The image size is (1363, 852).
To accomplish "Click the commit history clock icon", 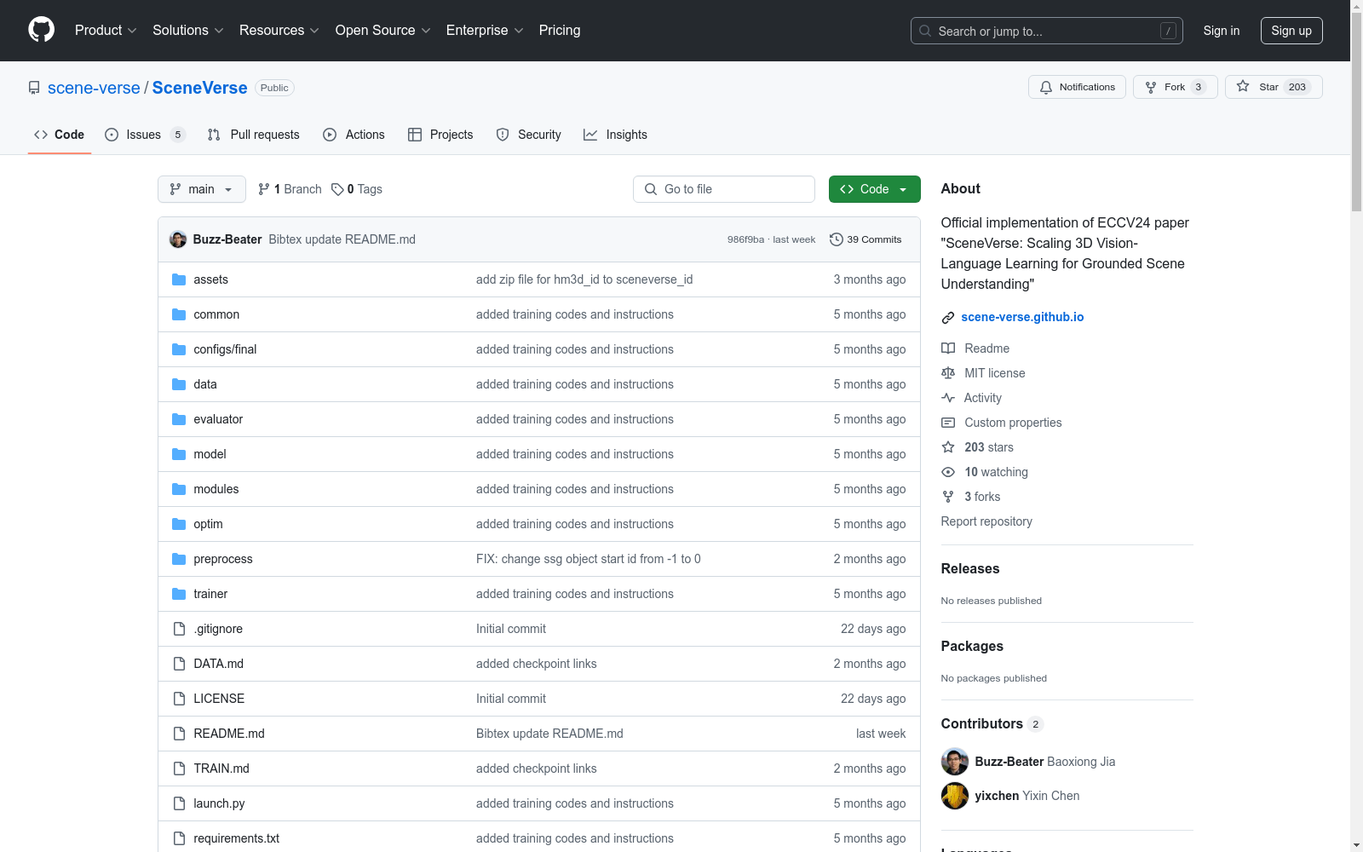I will pyautogui.click(x=837, y=239).
